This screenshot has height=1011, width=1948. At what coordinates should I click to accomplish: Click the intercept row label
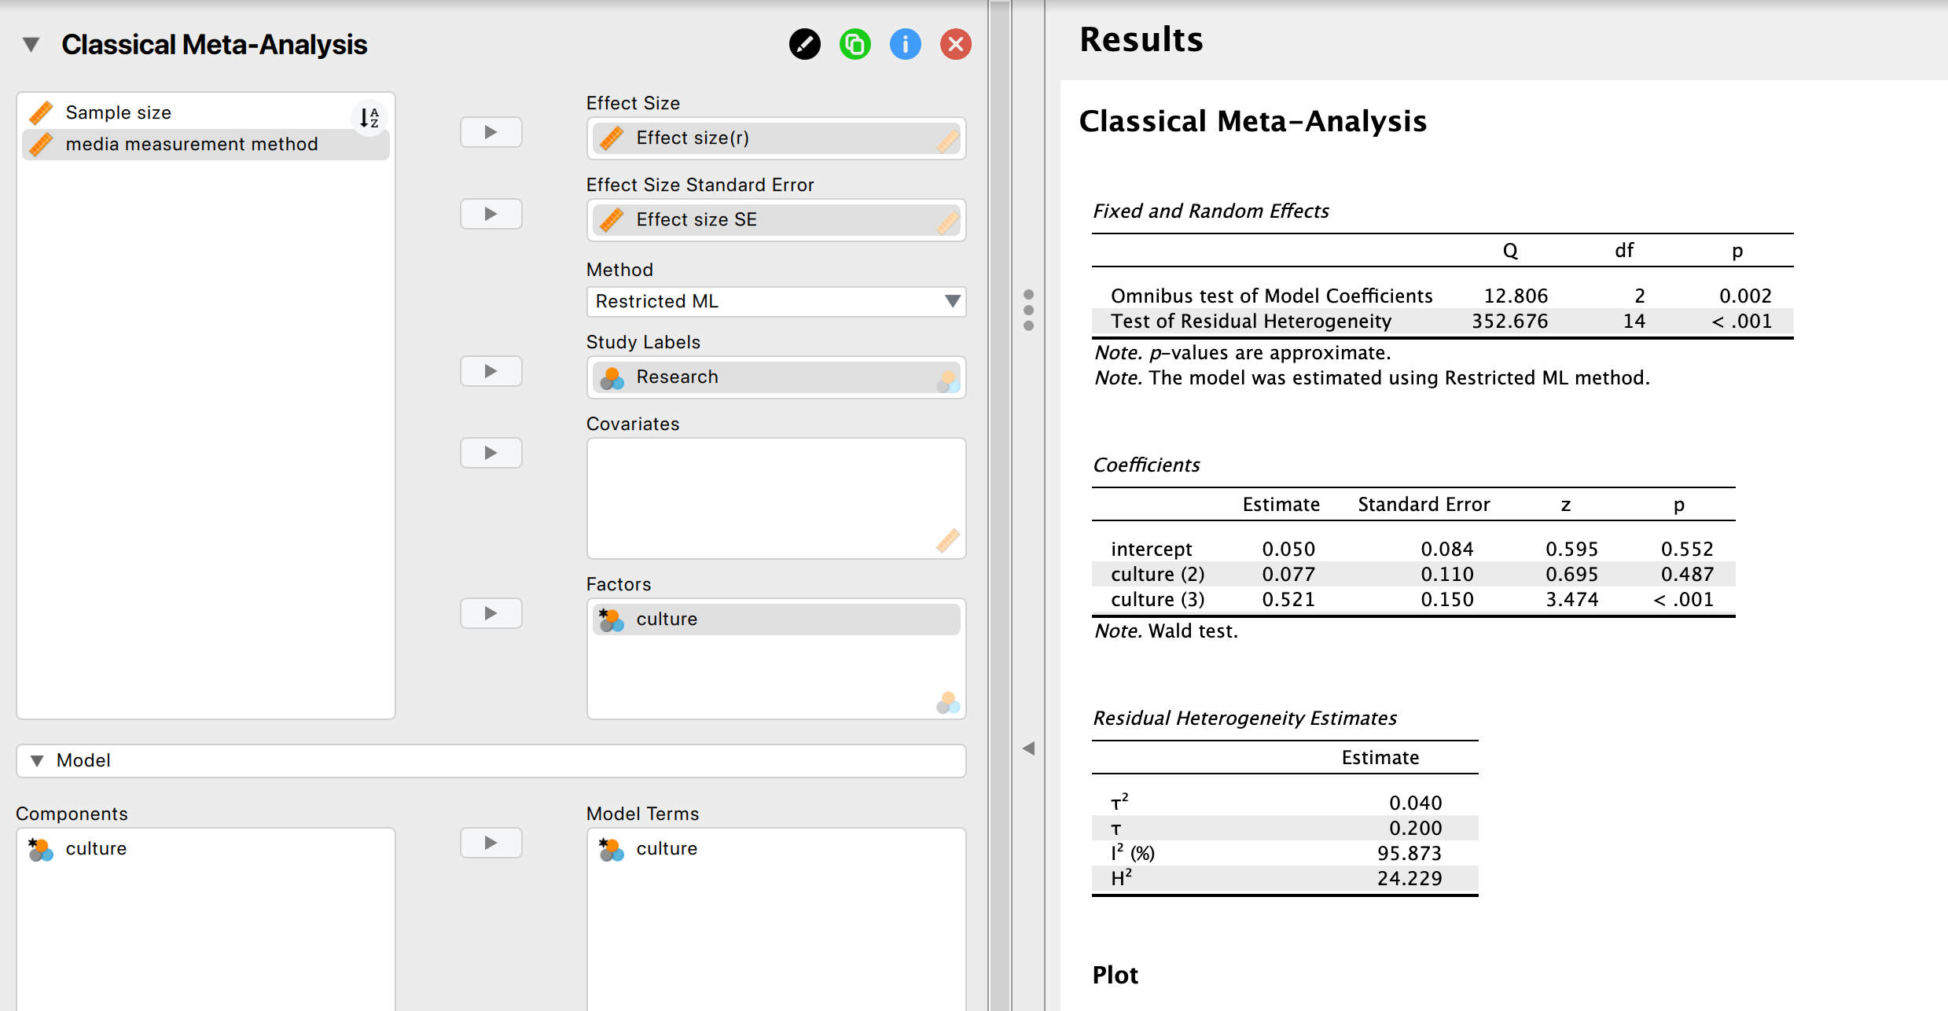pyautogui.click(x=1151, y=550)
